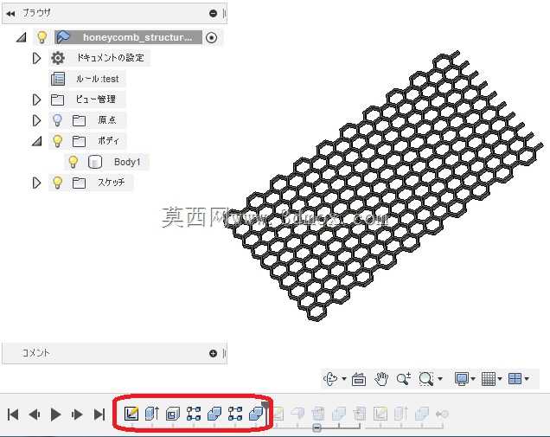550x437 pixels.
Task: Expand the ビュー管理 node
Action: click(36, 100)
